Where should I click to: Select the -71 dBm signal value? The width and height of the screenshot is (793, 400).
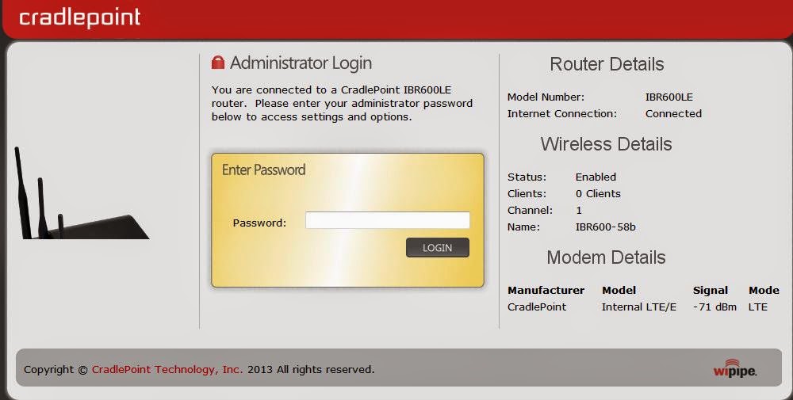714,307
